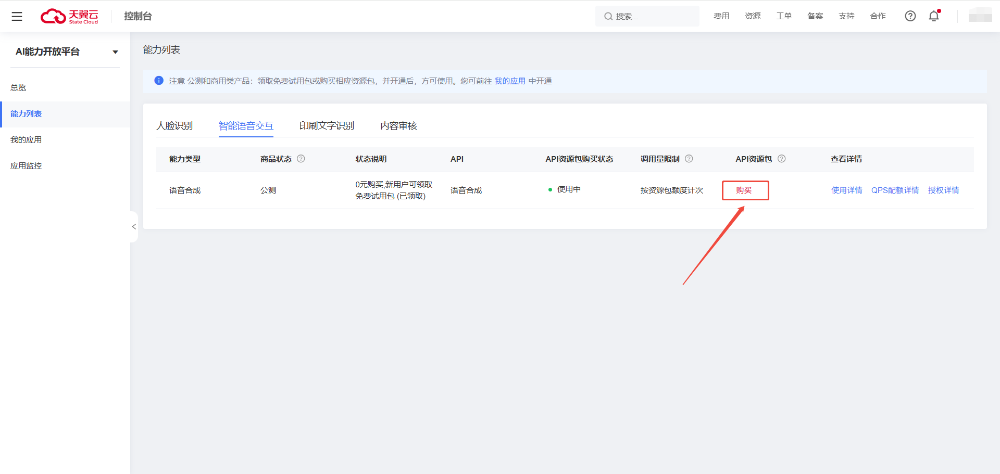Screen dimensions: 1000x474
Task: Open the notification bell
Action: (x=933, y=16)
